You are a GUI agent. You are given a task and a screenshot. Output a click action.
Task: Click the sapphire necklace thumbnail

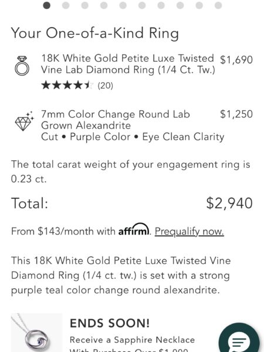point(36,333)
